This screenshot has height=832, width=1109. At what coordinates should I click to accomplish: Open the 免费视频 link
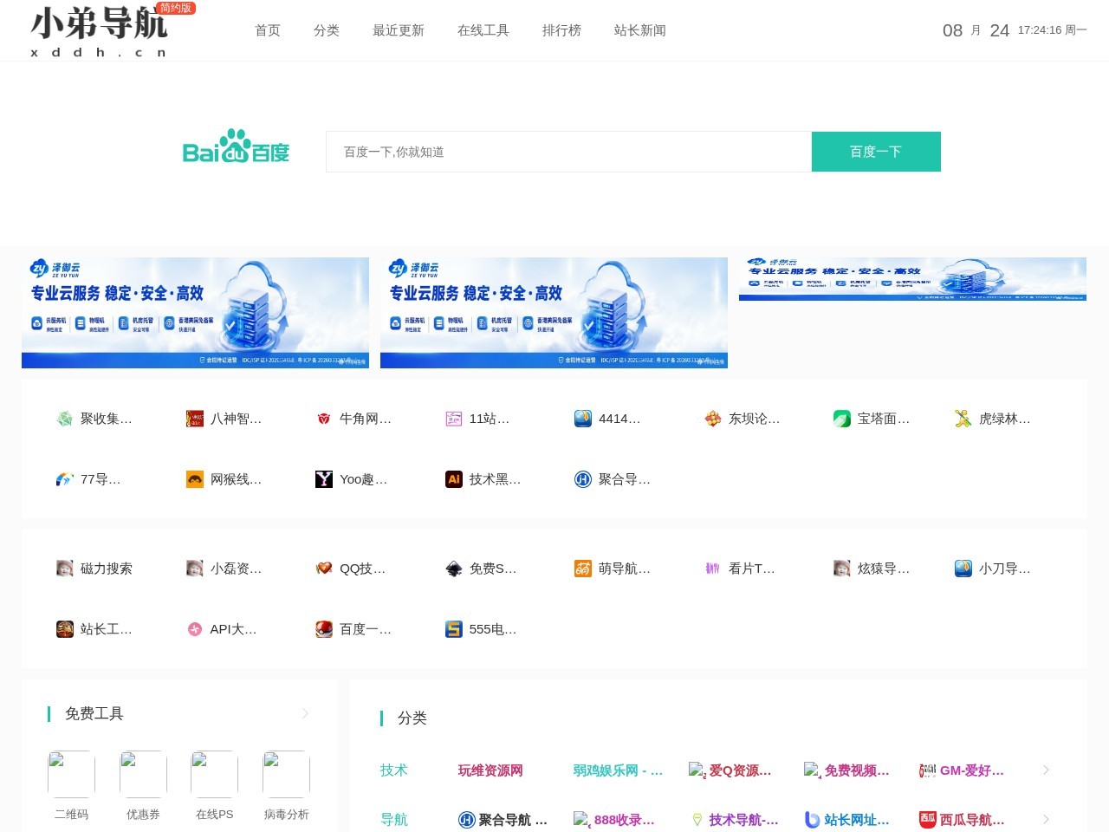coord(846,770)
